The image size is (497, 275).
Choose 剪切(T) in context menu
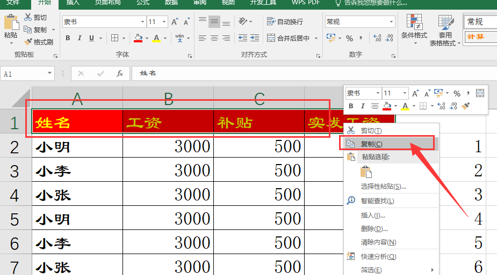click(x=392, y=130)
